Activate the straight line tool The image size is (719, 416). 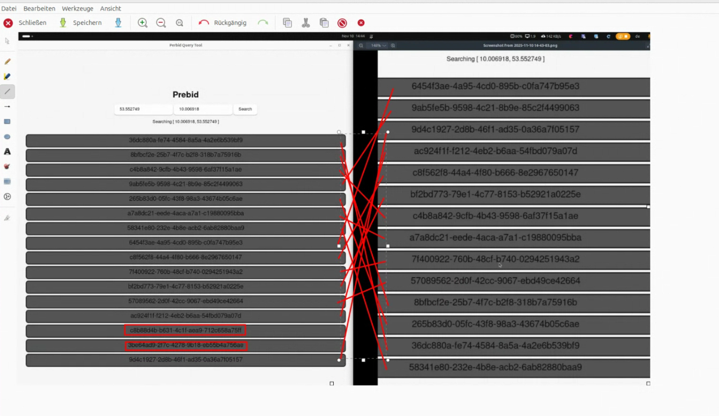pyautogui.click(x=7, y=92)
